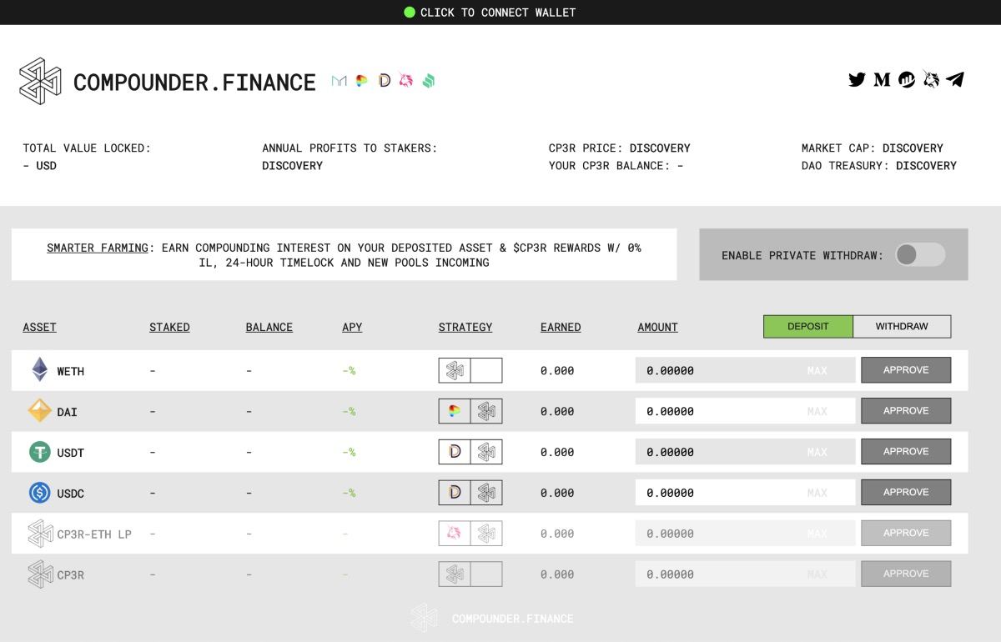1001x642 pixels.
Task: Click the footer Compounder.Finance logo icon
Action: coord(424,619)
